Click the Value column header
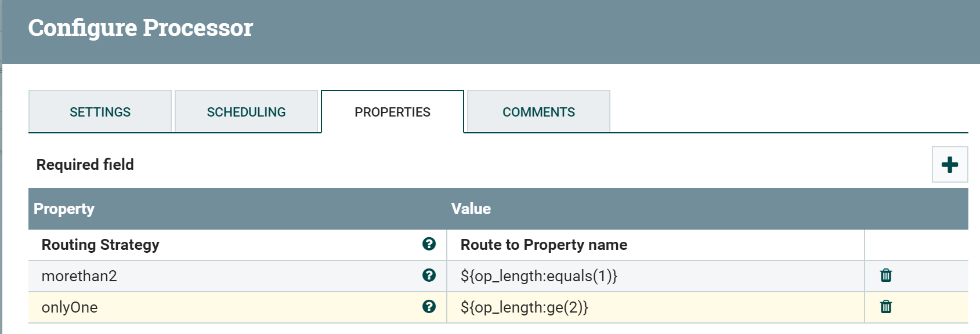Viewport: 980px width, 334px height. 471,209
